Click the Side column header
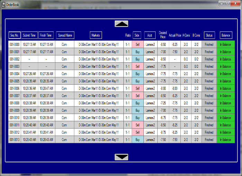This screenshot has height=176, width=242. (137, 35)
